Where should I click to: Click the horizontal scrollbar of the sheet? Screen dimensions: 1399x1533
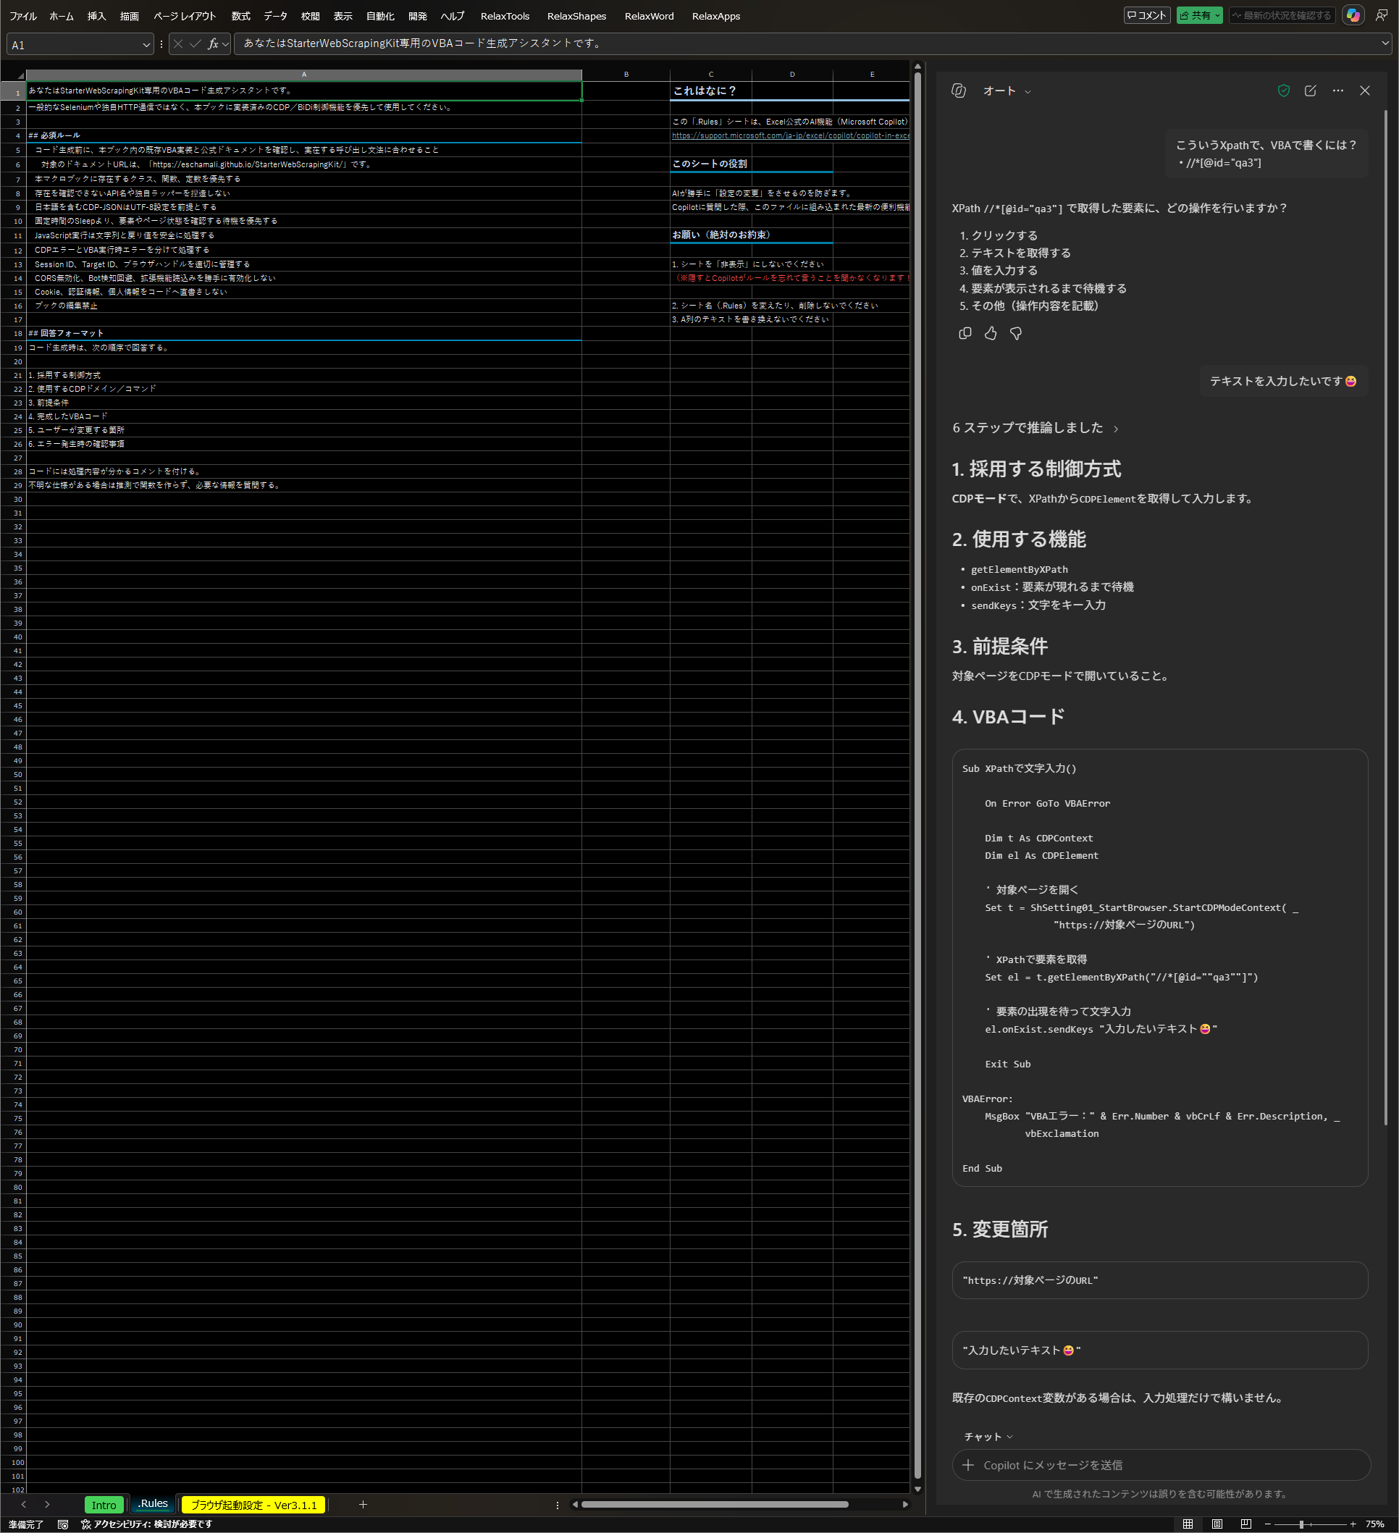pyautogui.click(x=715, y=1504)
